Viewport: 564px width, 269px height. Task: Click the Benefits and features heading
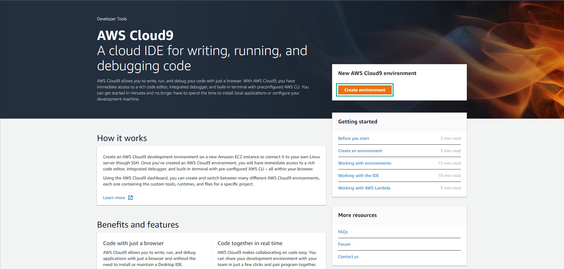pos(138,225)
